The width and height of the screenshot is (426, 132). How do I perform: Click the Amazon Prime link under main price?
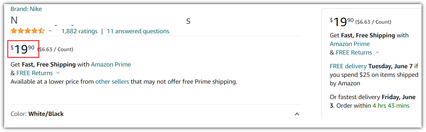pyautogui.click(x=111, y=64)
